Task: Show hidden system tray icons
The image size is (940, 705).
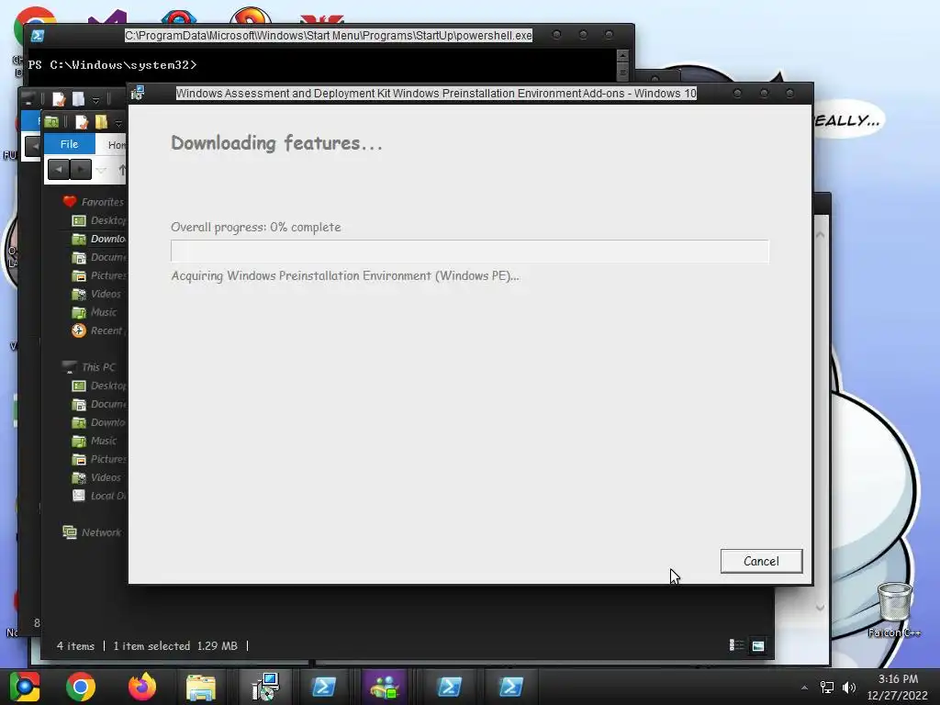Action: pyautogui.click(x=804, y=687)
